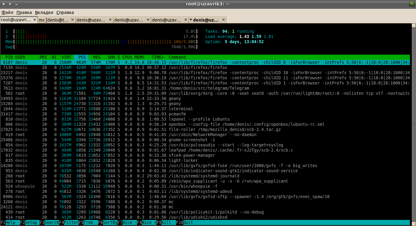Sort by the VIRT column header
The image size is (416, 226).
point(66,57)
